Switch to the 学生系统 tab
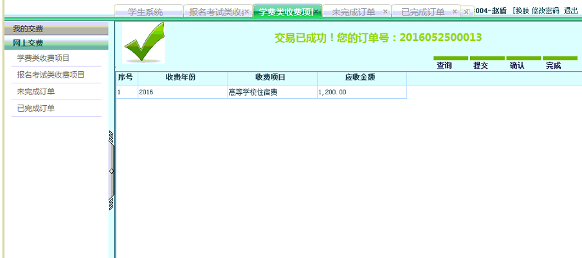Screen dimensions: 582x258 pyautogui.click(x=145, y=12)
